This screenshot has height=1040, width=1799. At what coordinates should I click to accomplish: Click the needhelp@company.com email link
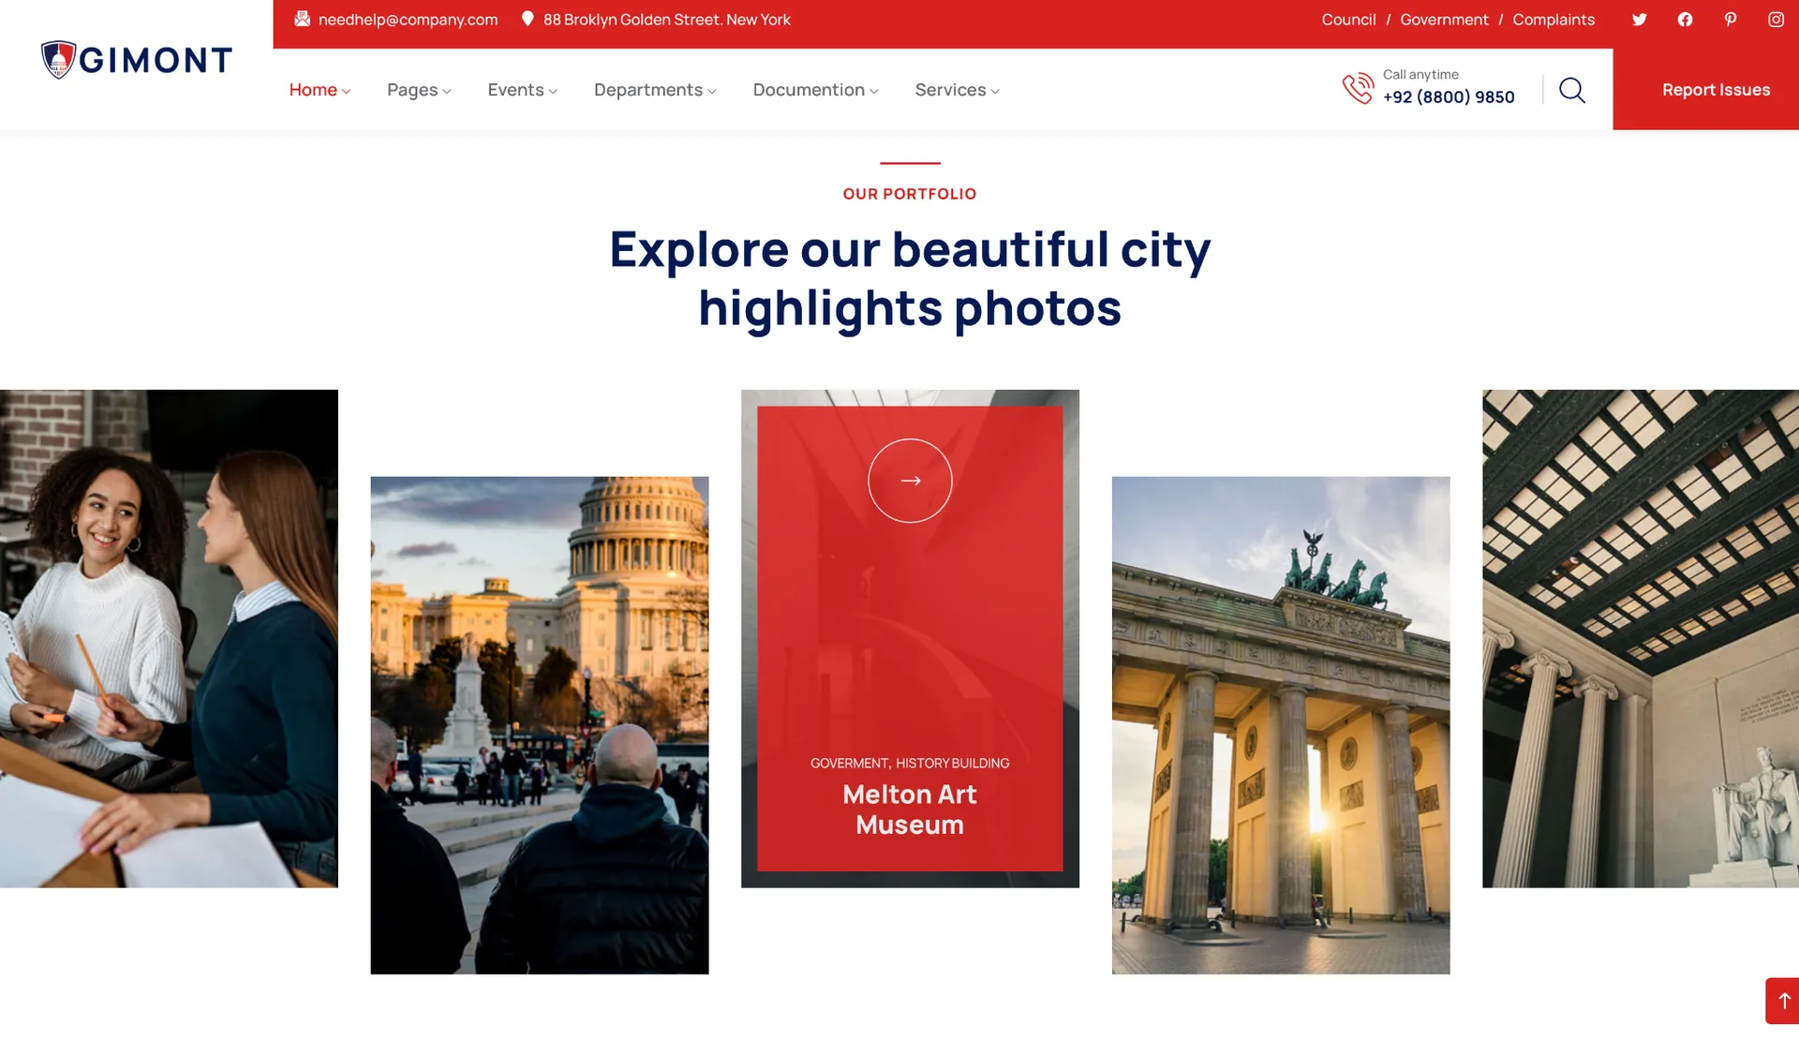point(408,20)
